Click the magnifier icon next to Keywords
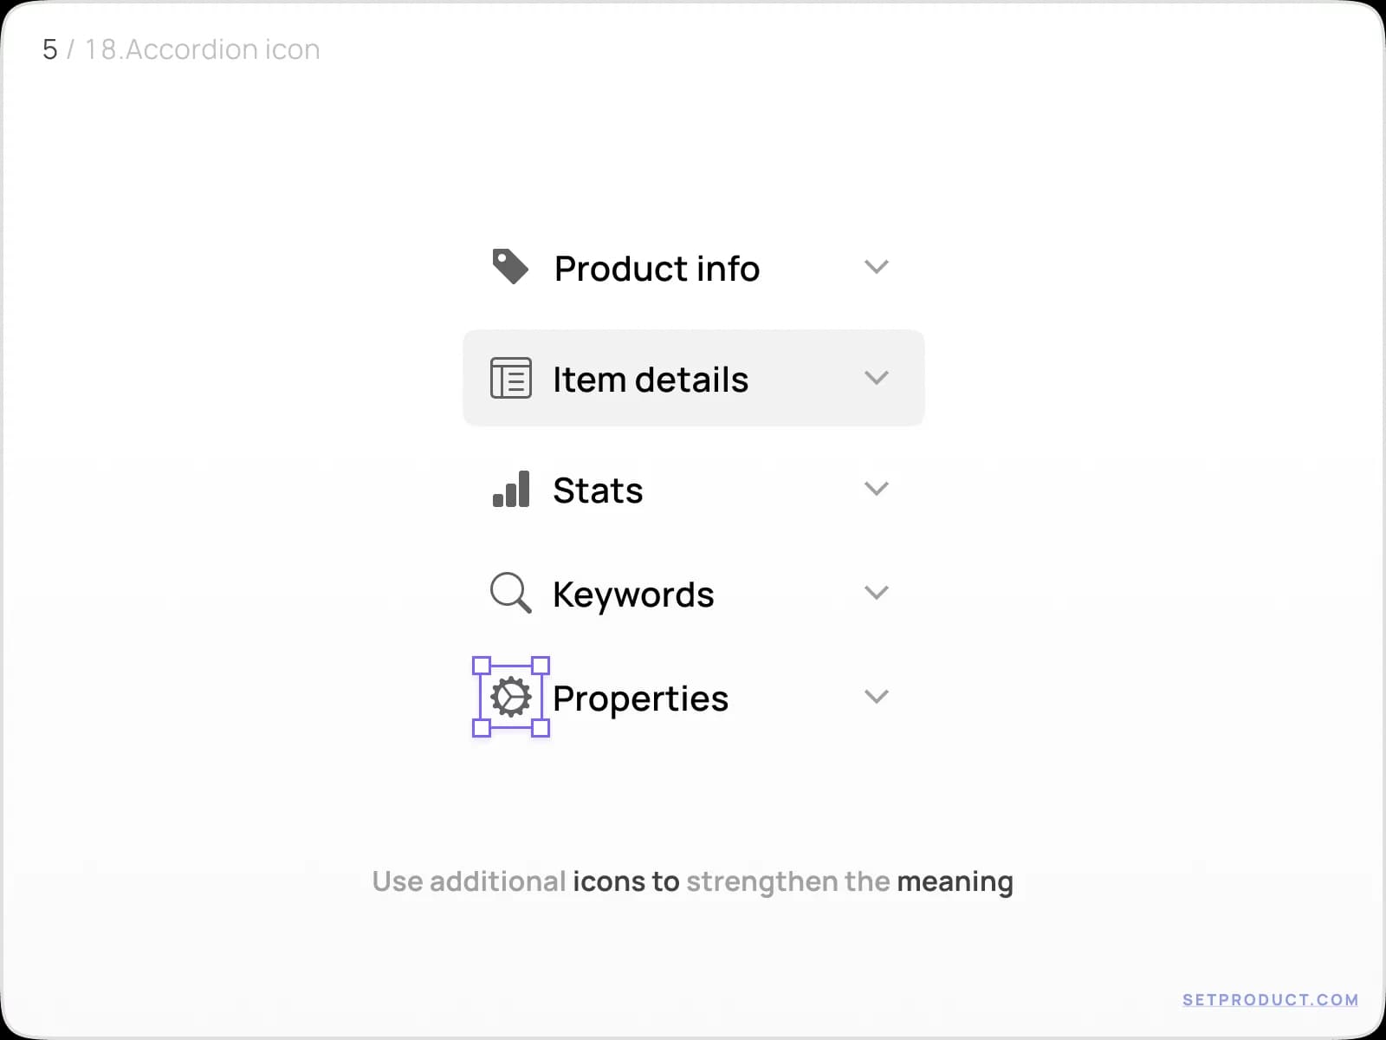 click(510, 593)
